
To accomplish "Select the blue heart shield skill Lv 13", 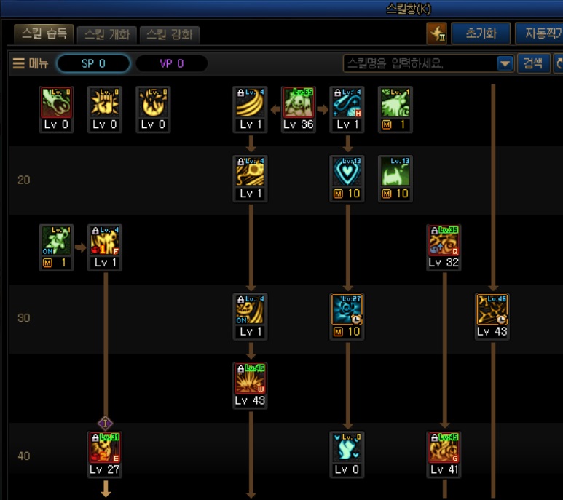I will tap(347, 172).
